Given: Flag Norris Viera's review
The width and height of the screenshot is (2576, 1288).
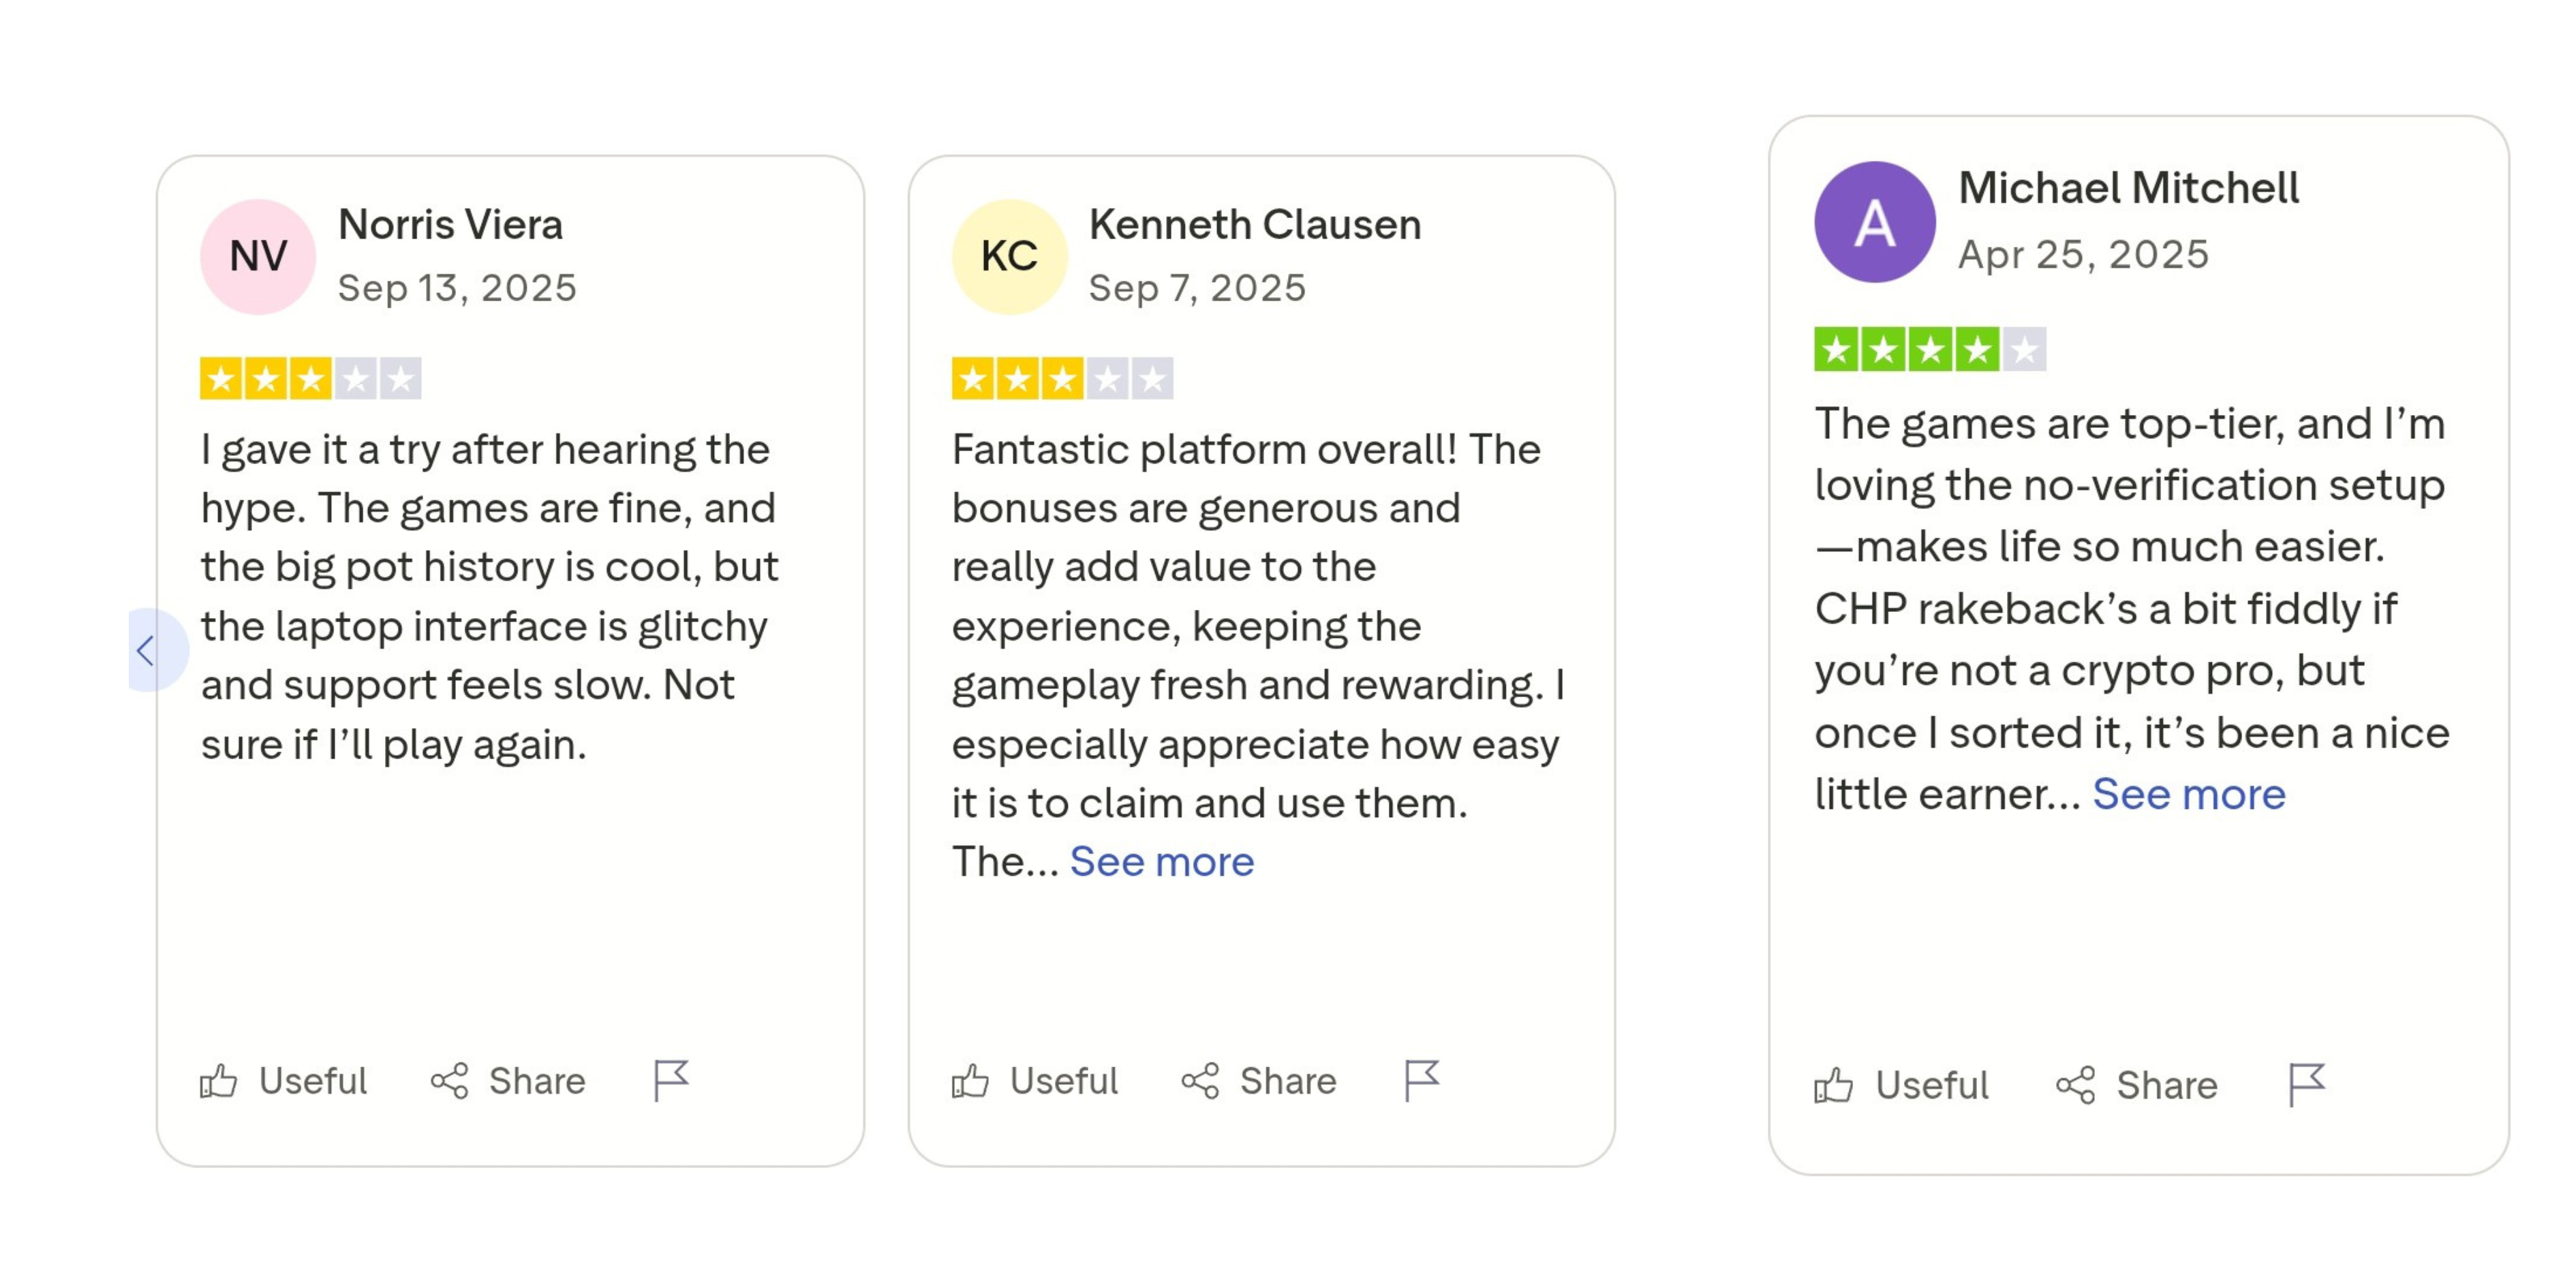Looking at the screenshot, I should click(670, 1080).
